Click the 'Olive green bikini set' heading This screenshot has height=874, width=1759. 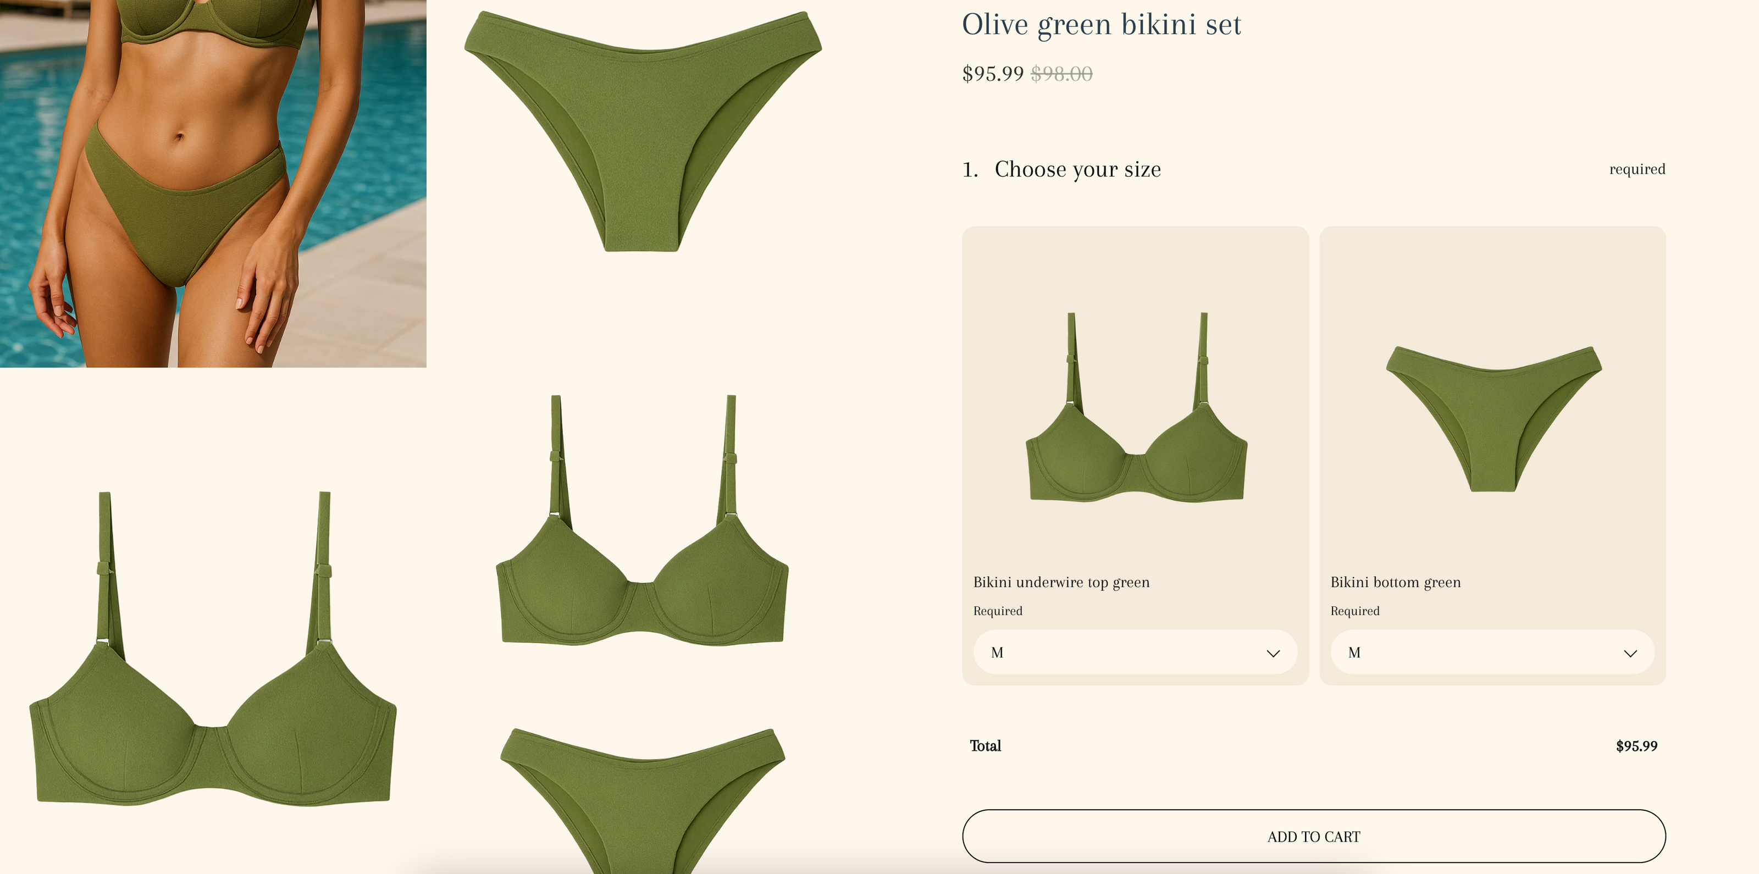point(1102,25)
